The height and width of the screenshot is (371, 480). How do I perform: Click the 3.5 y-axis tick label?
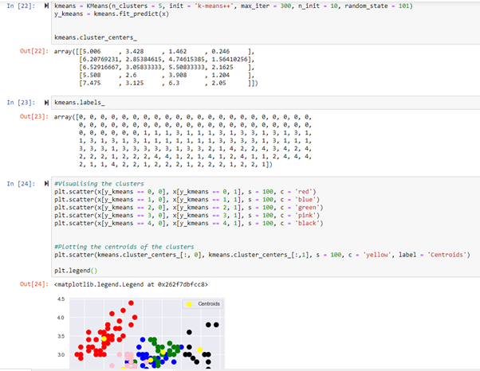[61, 336]
